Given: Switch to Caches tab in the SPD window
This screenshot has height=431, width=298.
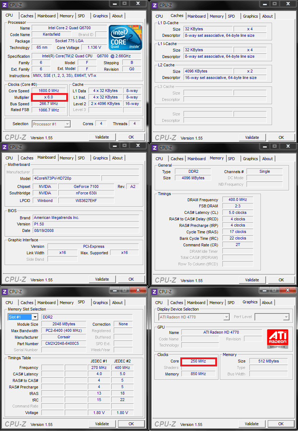Looking at the screenshot, I should click(27, 303).
